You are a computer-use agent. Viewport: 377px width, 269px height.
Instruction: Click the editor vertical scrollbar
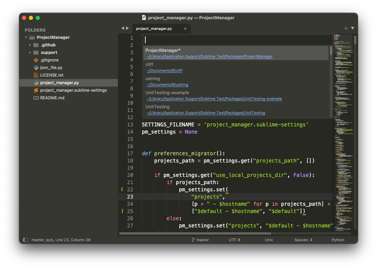pos(355,40)
